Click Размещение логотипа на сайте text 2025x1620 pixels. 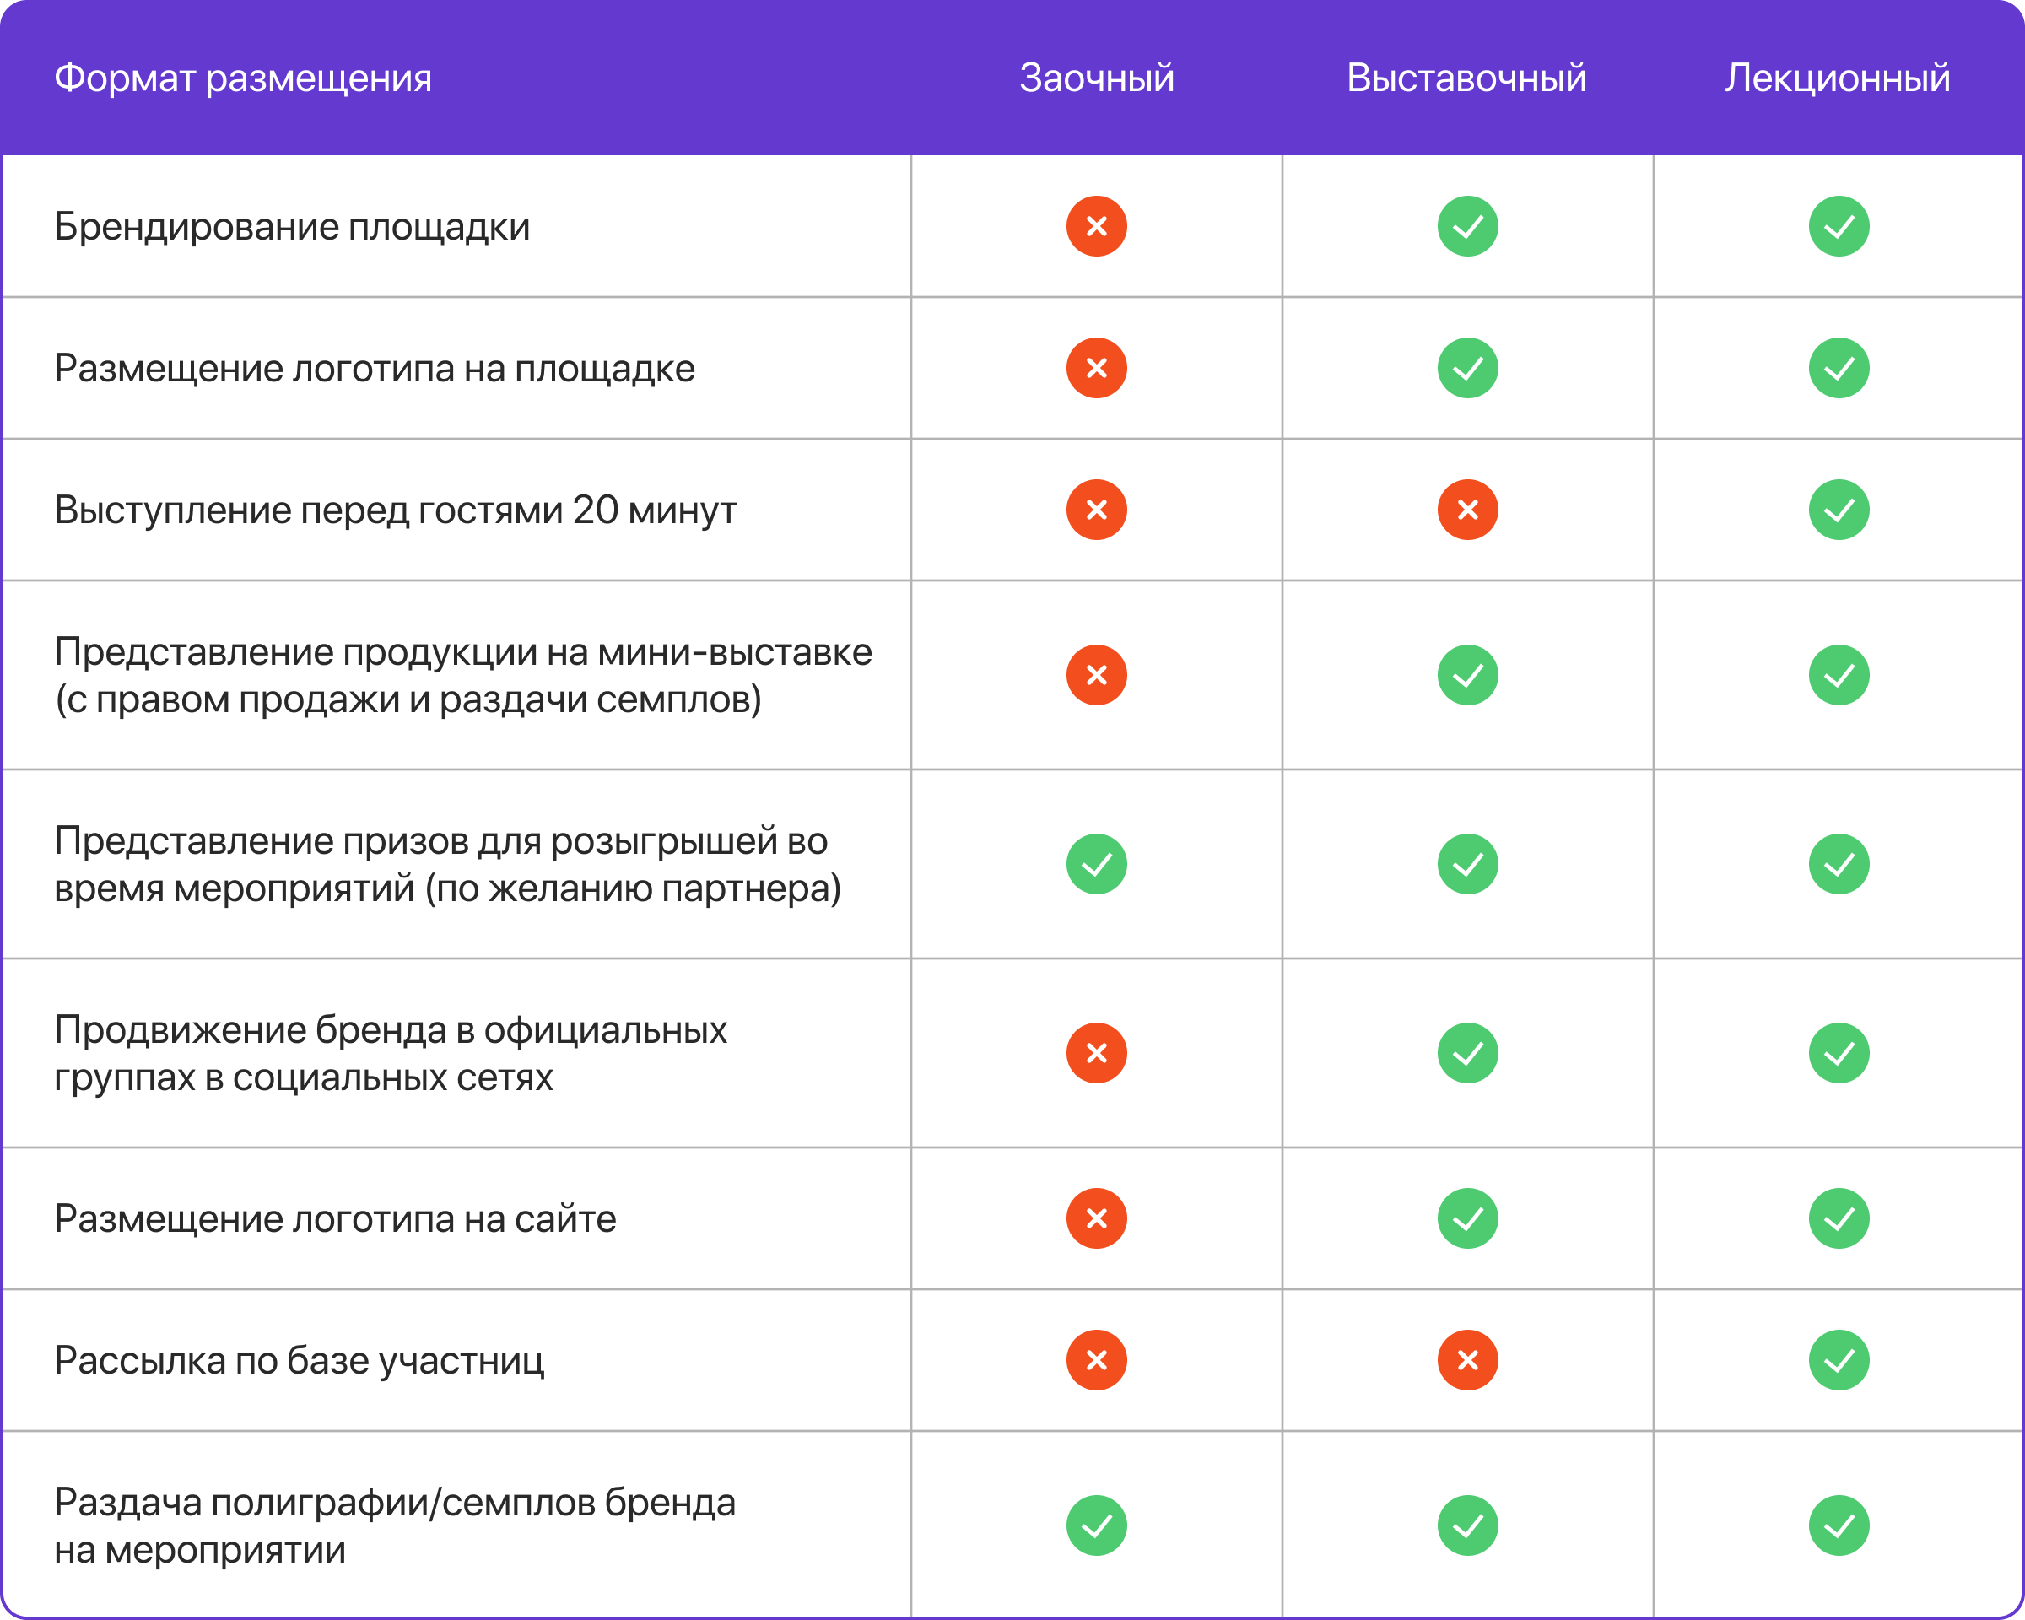pyautogui.click(x=334, y=1219)
